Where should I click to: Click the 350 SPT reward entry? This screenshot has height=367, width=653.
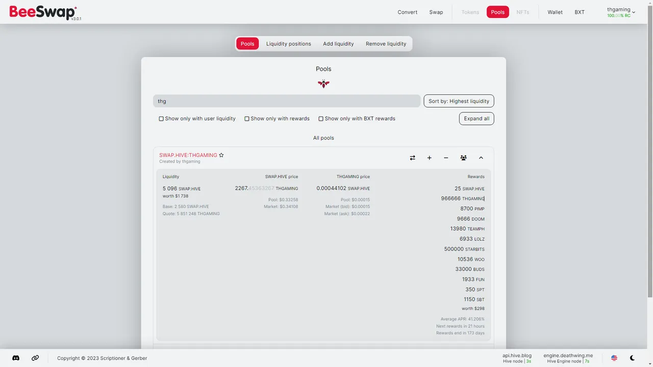pos(475,290)
